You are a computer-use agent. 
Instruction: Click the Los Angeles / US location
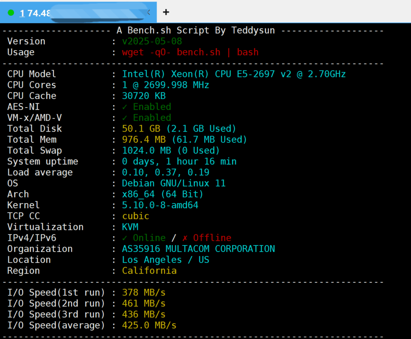(165, 260)
